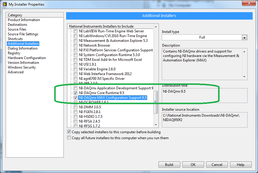Click the installers list scrollbar thumb

pos(156,102)
